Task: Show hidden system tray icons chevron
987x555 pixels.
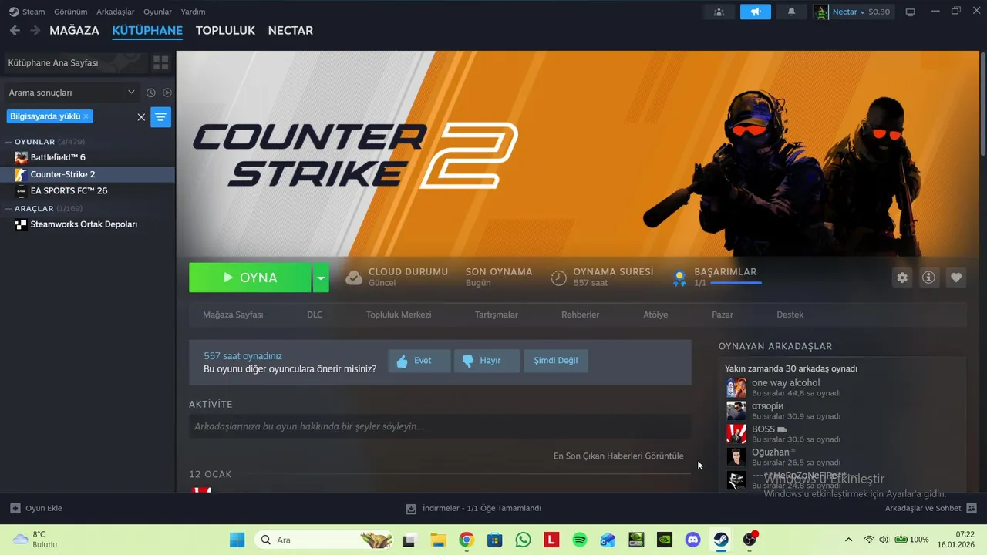Action: click(849, 540)
